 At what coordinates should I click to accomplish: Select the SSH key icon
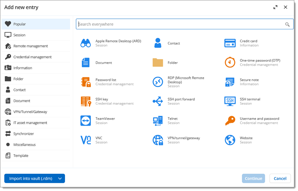point(86,101)
